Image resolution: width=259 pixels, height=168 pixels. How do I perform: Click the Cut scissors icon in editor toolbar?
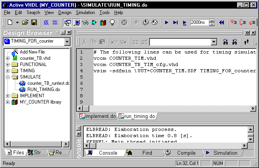pyautogui.click(x=84, y=42)
